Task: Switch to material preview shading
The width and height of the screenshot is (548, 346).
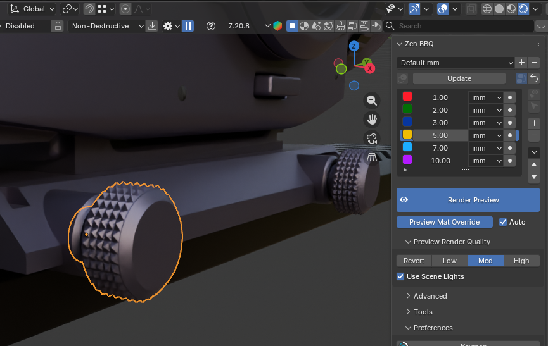Action: [511, 9]
